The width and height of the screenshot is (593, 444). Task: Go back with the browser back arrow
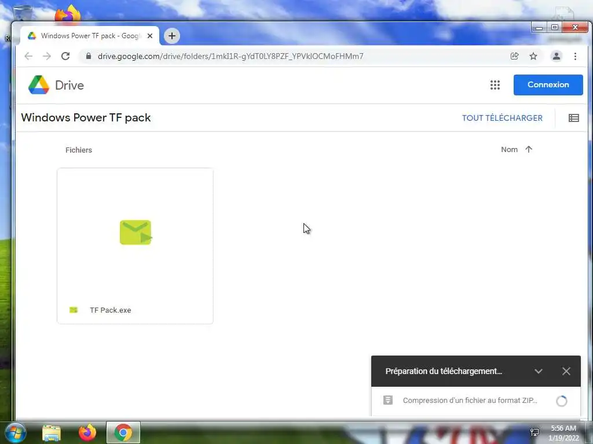[x=28, y=56]
